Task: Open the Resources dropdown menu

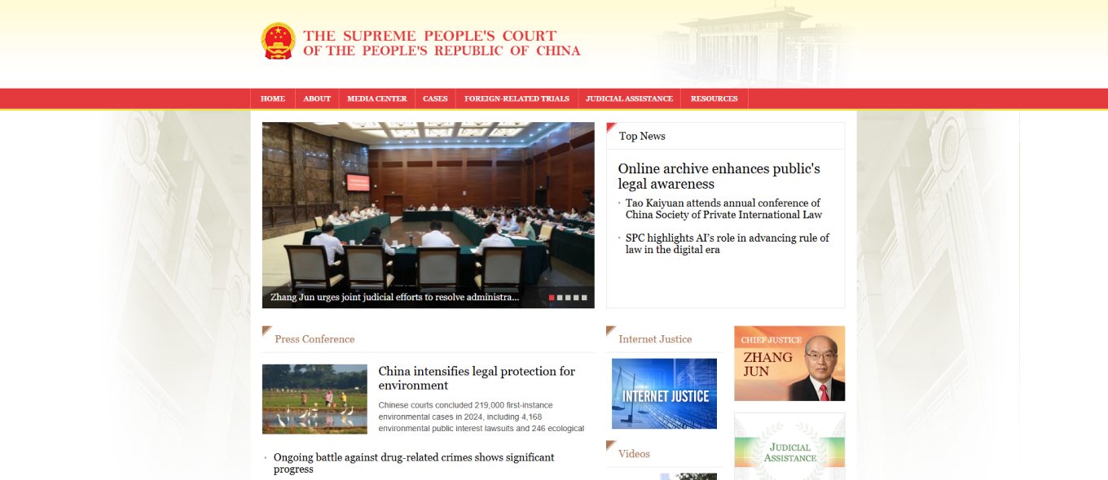Action: [714, 98]
